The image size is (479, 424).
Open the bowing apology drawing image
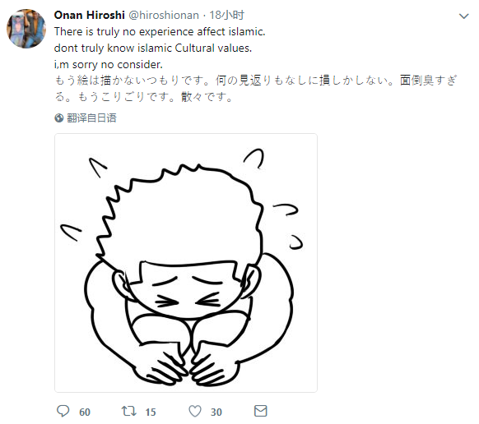[x=186, y=263]
